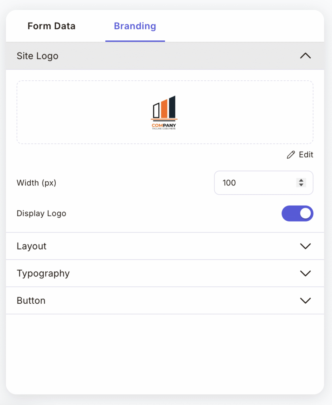Viewport: 332px width, 405px height.
Task: Open the Layout section by its title
Action: tap(32, 246)
